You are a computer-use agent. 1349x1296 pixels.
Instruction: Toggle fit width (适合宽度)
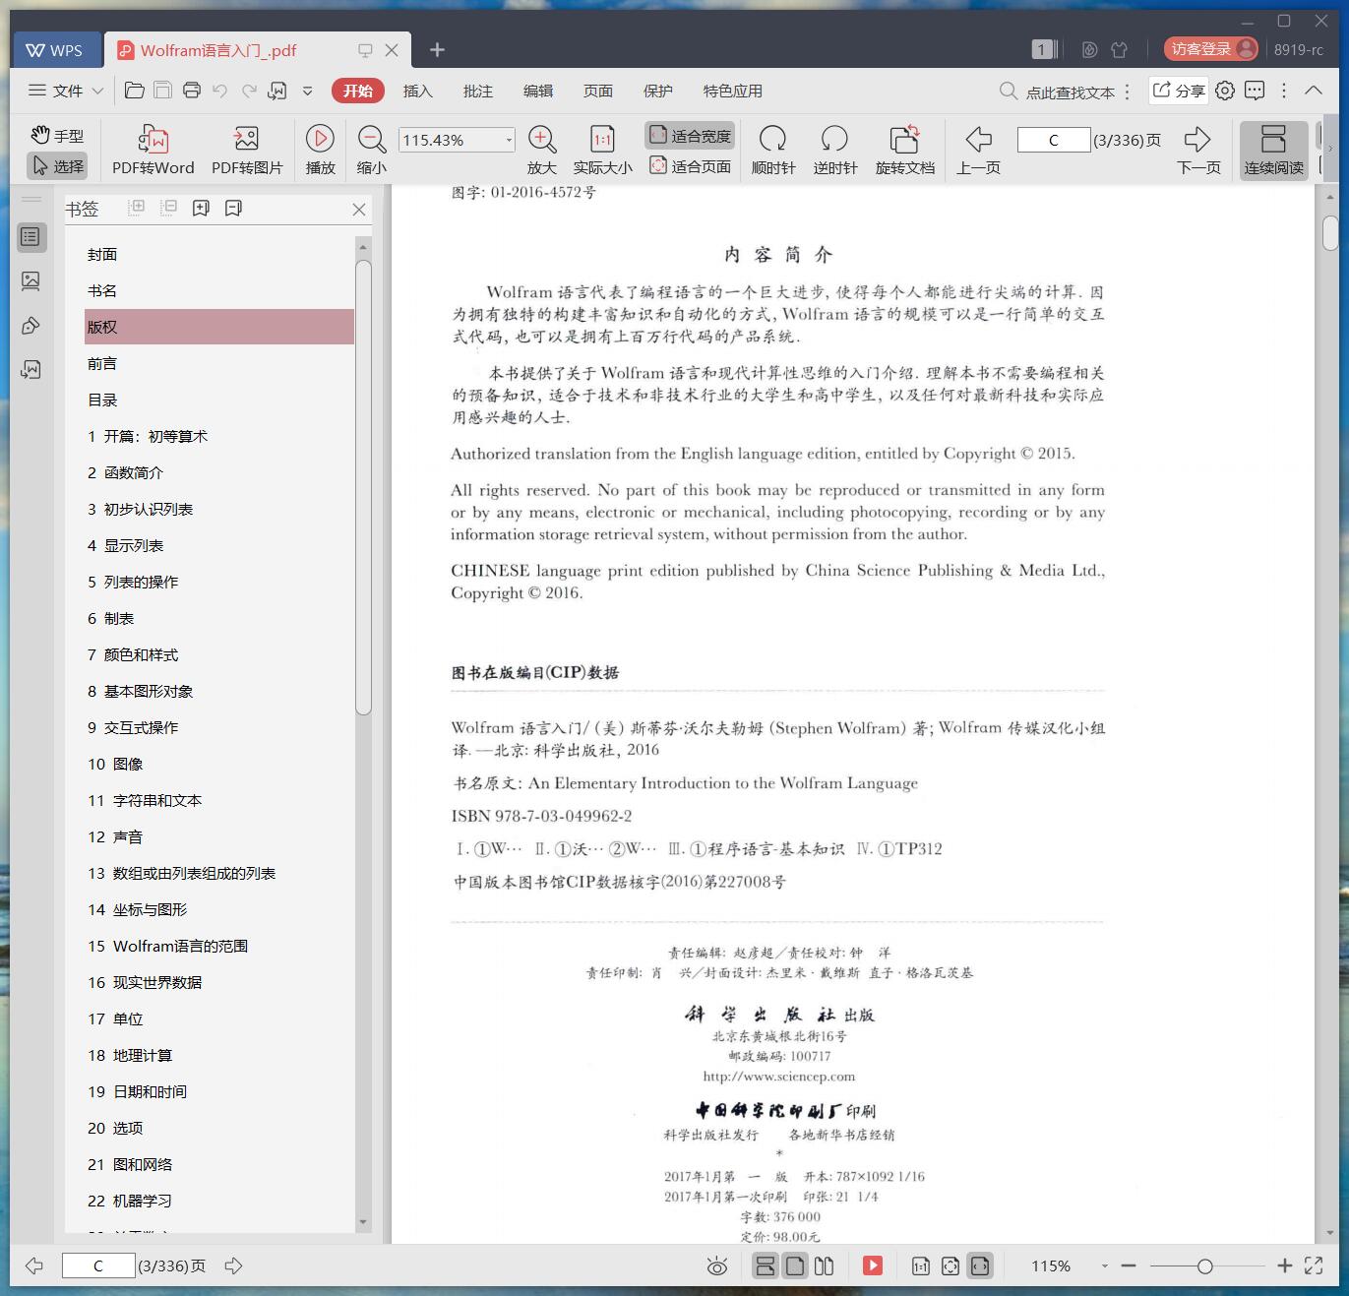(690, 136)
